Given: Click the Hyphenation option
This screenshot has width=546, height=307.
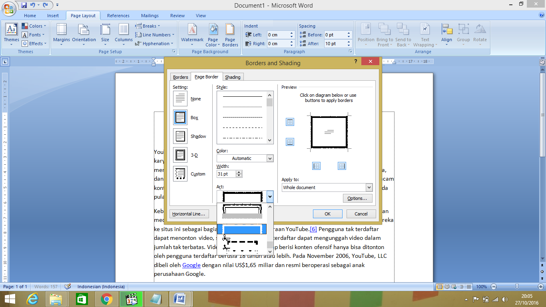Looking at the screenshot, I should coord(155,43).
